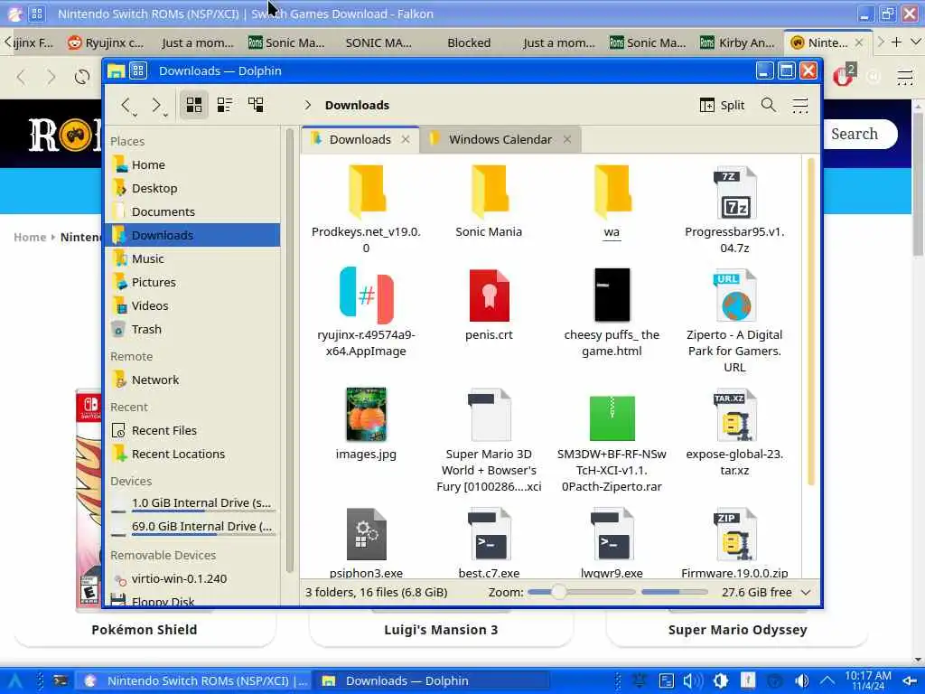Open Super Mario Odyssey link
This screenshot has height=694, width=925.
[737, 630]
